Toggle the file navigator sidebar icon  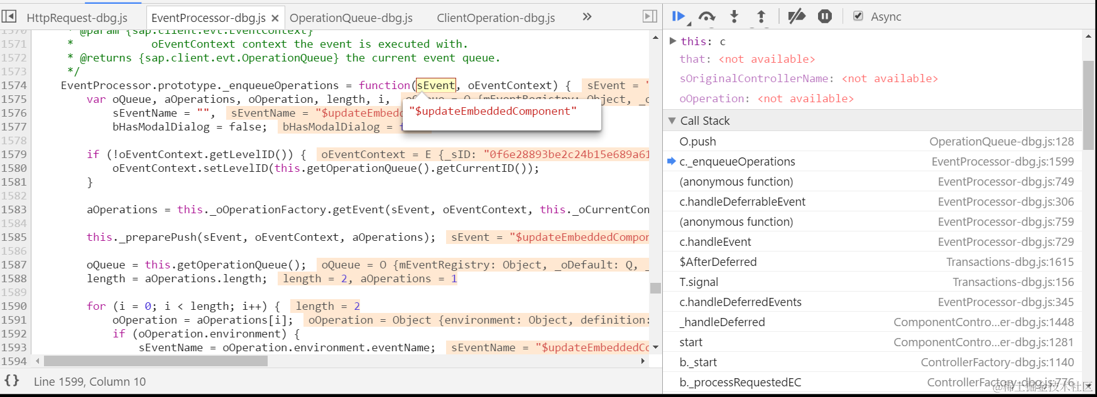pyautogui.click(x=9, y=17)
